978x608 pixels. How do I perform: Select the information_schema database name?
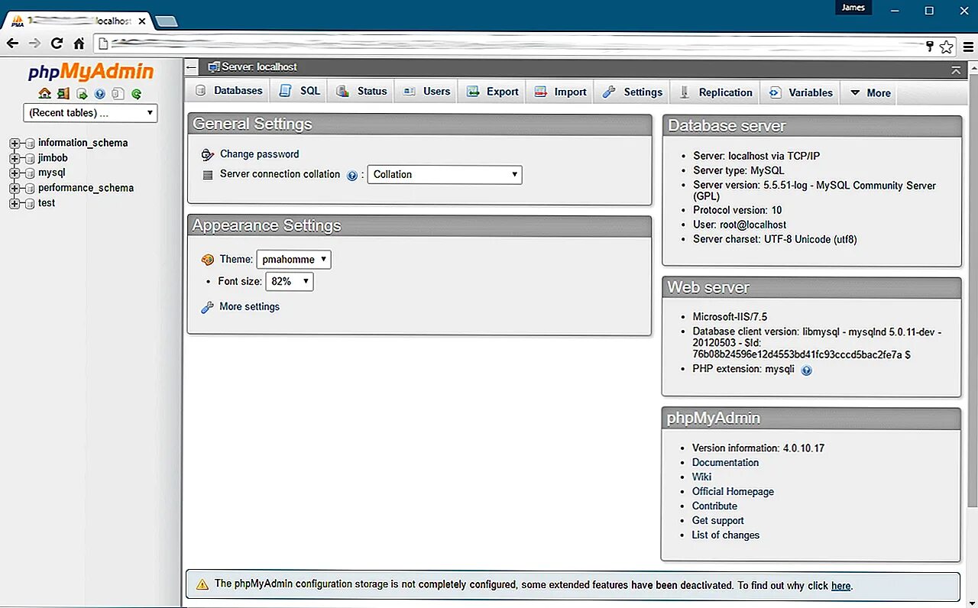83,143
